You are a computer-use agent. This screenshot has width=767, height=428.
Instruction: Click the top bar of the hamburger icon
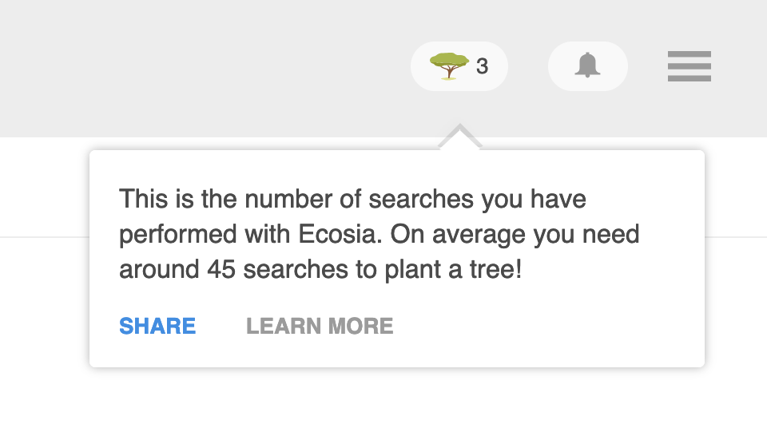(689, 54)
